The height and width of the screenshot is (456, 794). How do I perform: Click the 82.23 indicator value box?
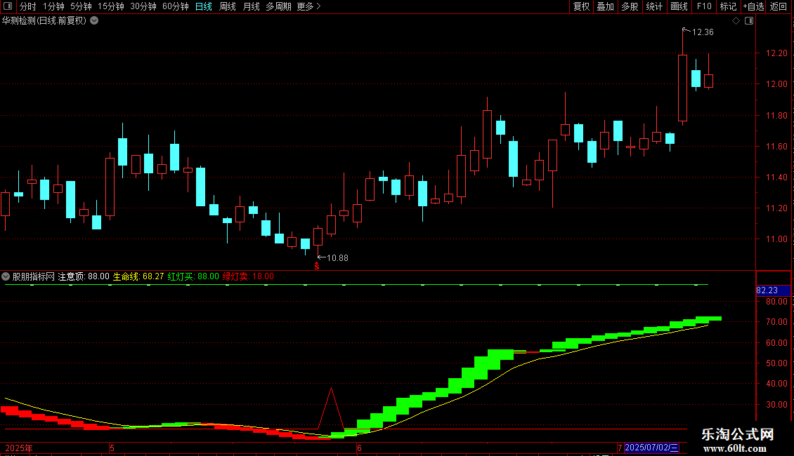[773, 290]
